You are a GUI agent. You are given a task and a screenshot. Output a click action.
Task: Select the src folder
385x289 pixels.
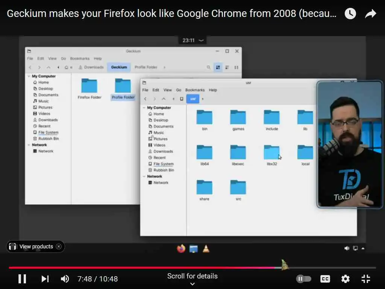click(238, 190)
